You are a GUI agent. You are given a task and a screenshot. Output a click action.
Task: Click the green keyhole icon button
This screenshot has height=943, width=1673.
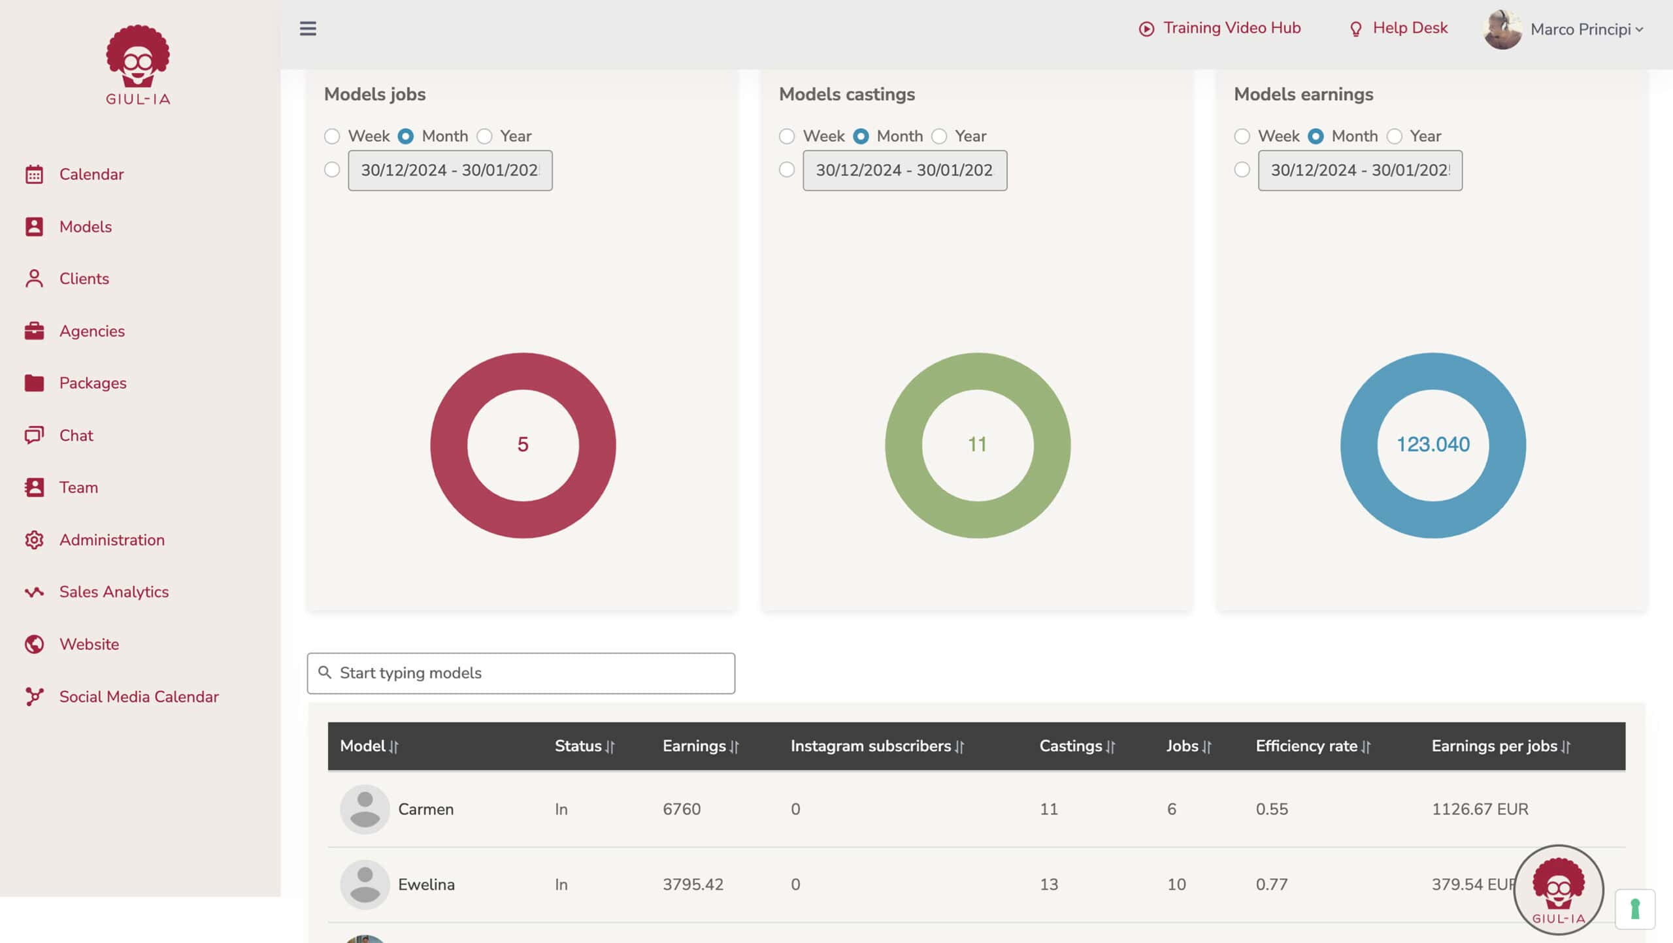point(1635,909)
